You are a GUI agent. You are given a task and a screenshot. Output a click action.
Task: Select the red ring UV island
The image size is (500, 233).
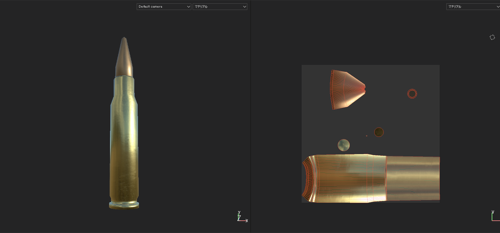coord(412,94)
